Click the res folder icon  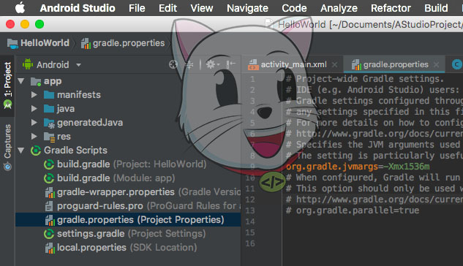point(49,137)
